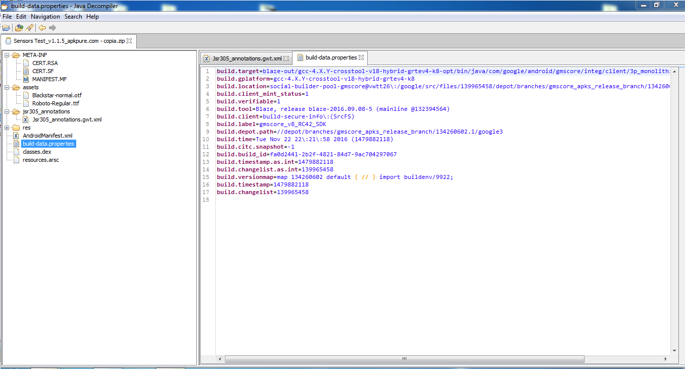This screenshot has height=369, width=685.
Task: Click the jar icon on Sensors Test tab
Action: pyautogui.click(x=8, y=41)
